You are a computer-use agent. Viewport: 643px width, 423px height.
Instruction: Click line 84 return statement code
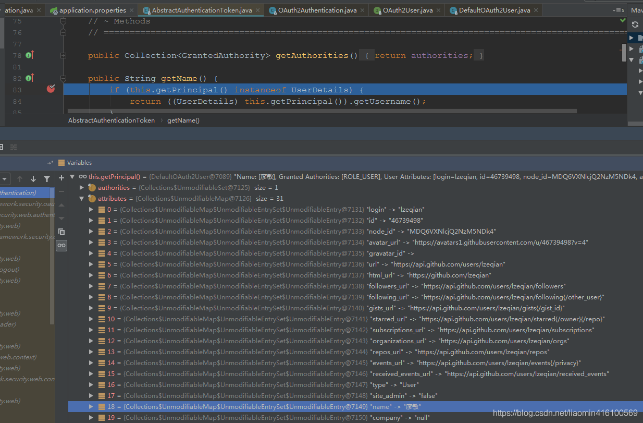(278, 101)
